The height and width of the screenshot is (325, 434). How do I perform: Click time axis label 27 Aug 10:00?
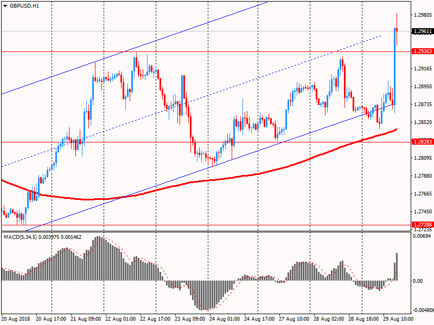(x=294, y=319)
